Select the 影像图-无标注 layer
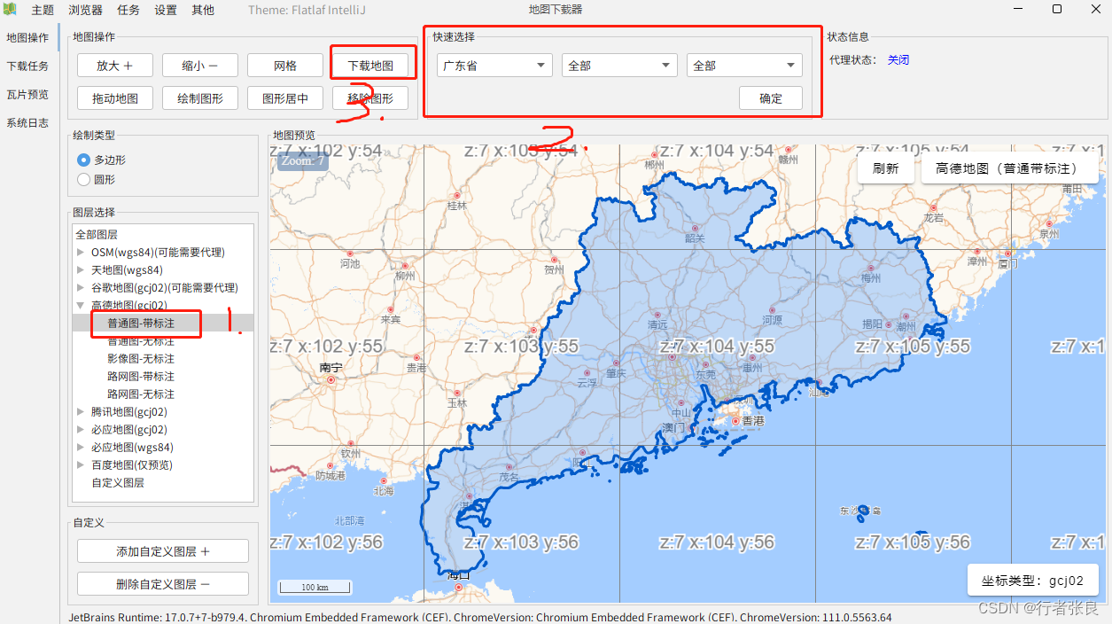 141,359
